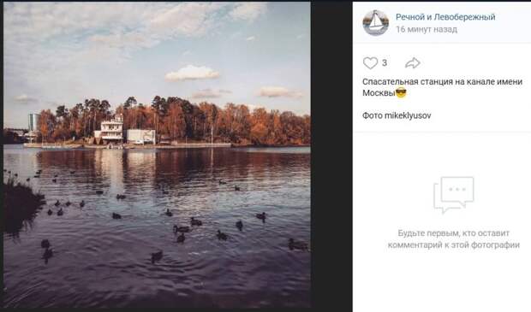Click the 16 минут назад timestamp
Screen dimensions: 531x312
tap(427, 29)
